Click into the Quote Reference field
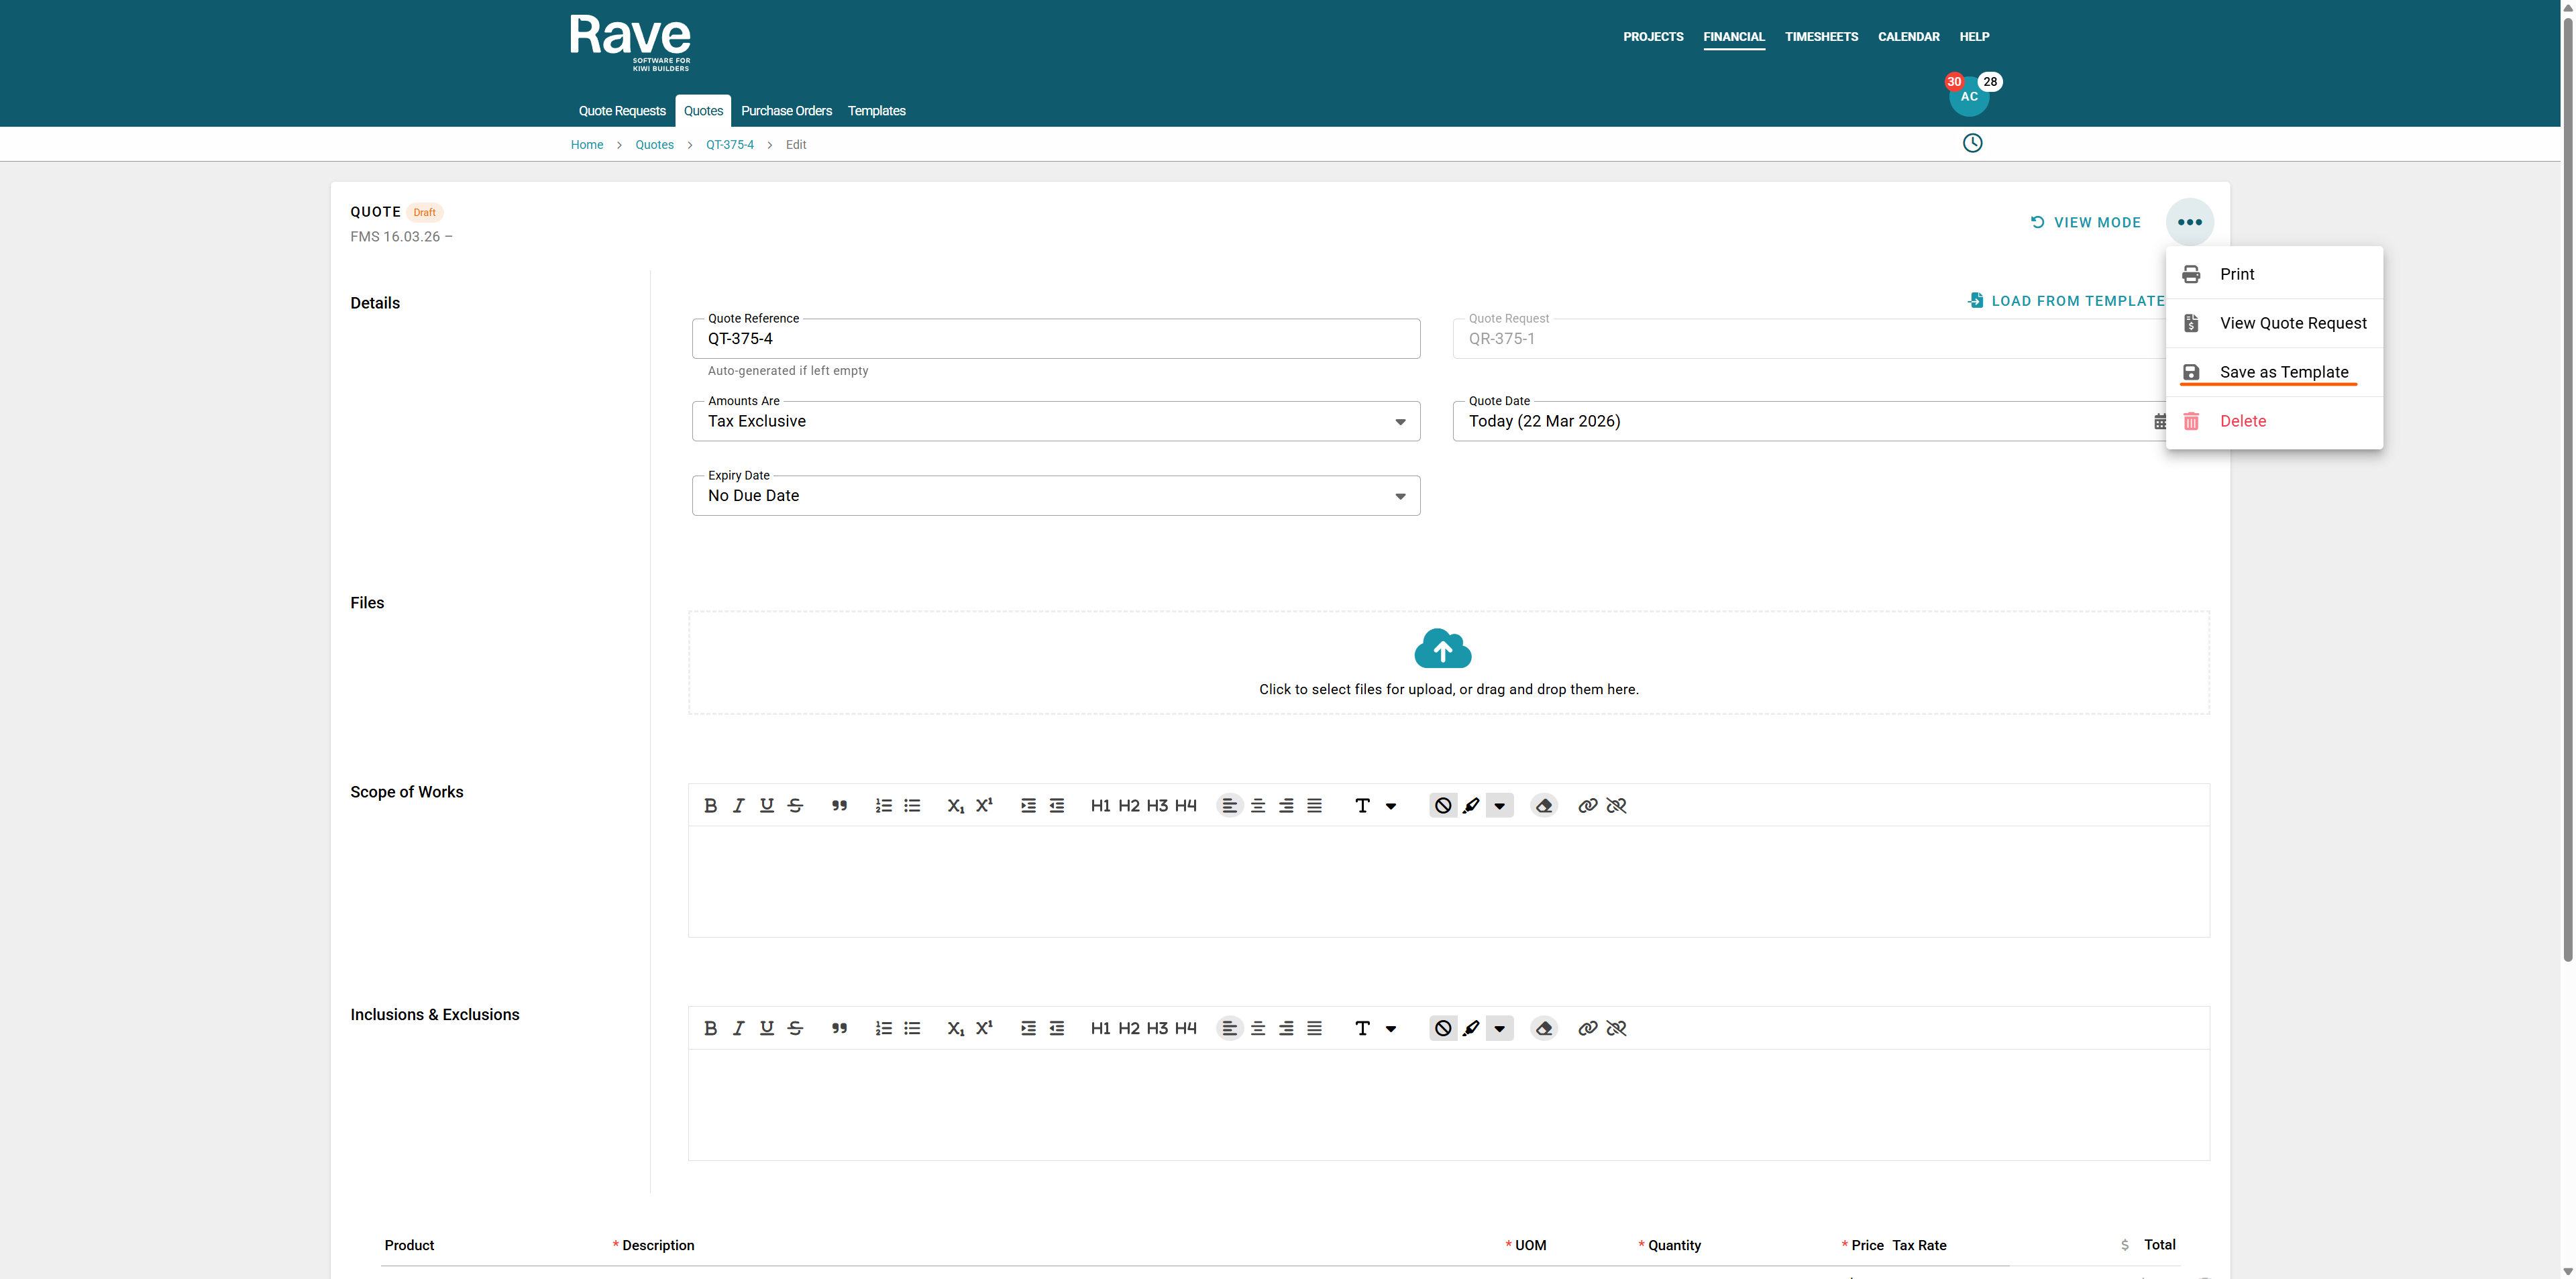Screen dimensions: 2576x1279 (x=1056, y=339)
